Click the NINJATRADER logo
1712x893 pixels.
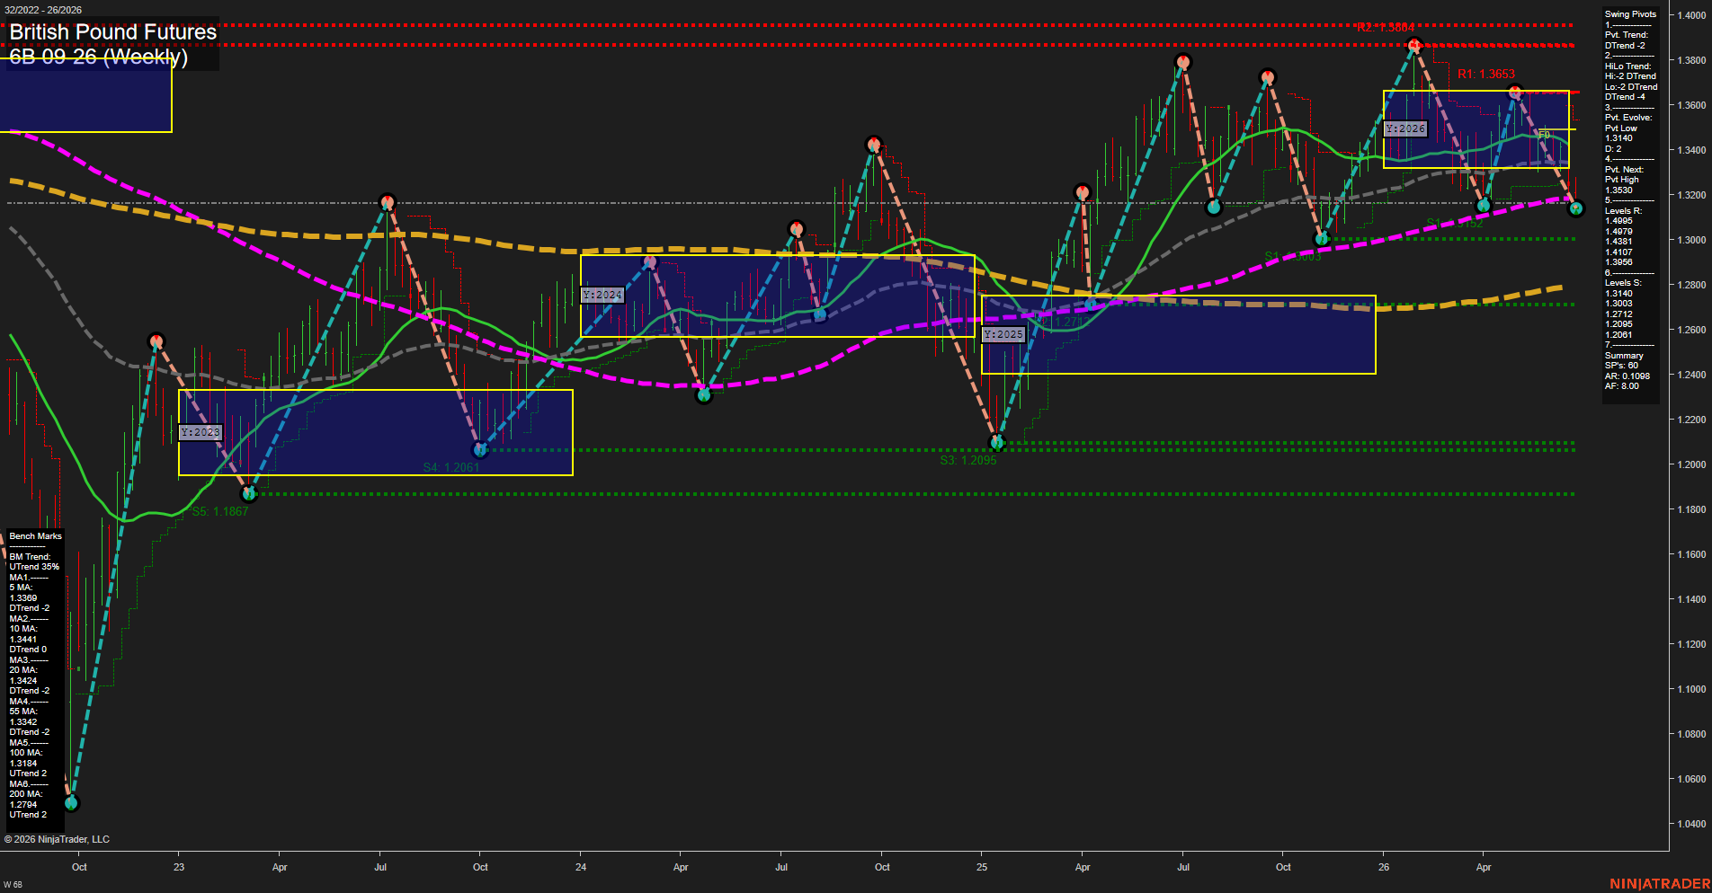1660,884
